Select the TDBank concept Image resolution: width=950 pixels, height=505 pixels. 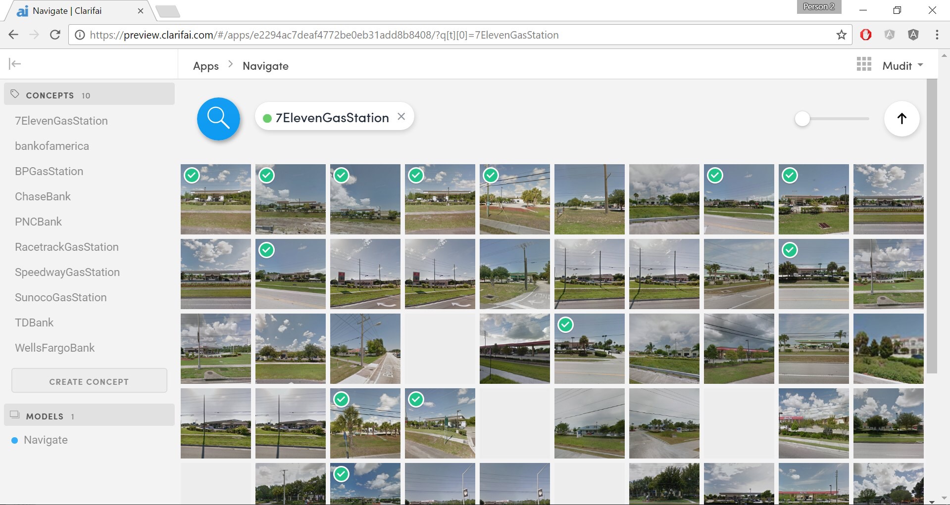click(34, 322)
